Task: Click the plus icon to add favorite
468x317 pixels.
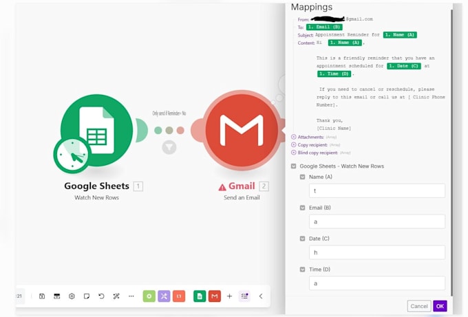Action: click(x=229, y=296)
